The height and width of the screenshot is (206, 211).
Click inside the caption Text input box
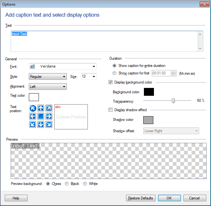click(103, 42)
